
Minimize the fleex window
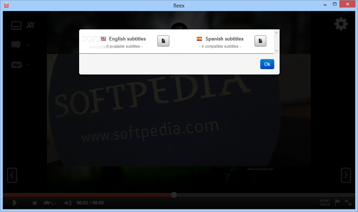[325, 5]
